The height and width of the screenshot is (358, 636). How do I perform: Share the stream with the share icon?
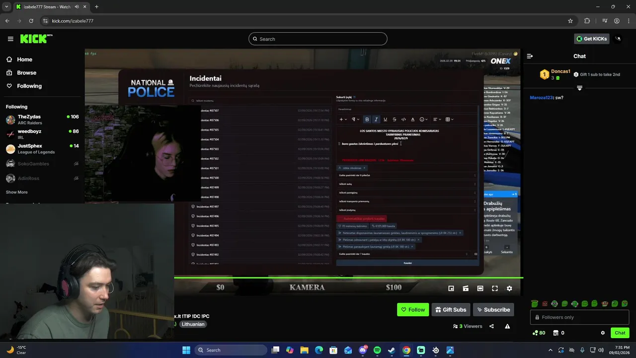coord(491,326)
